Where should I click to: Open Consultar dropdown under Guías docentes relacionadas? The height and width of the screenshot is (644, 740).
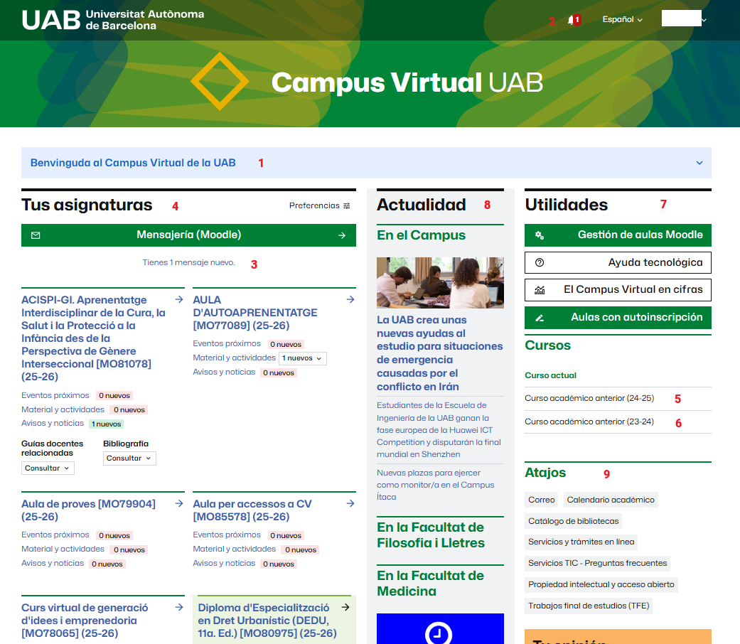click(x=48, y=468)
